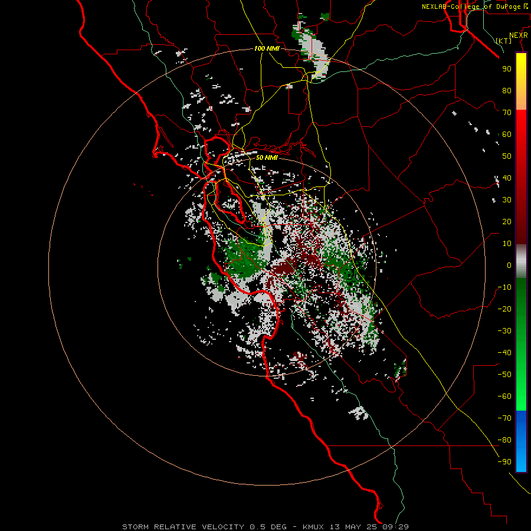Click the gray zero-velocity segment of the color bar
The width and height of the screenshot is (531, 531).
(521, 261)
